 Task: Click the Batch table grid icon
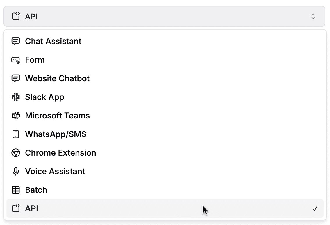pos(16,190)
